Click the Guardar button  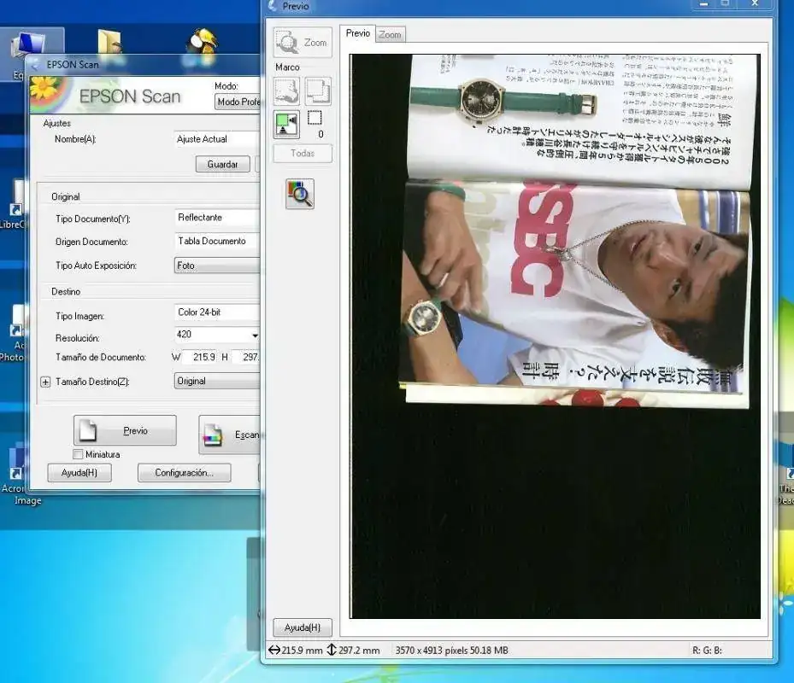[222, 165]
